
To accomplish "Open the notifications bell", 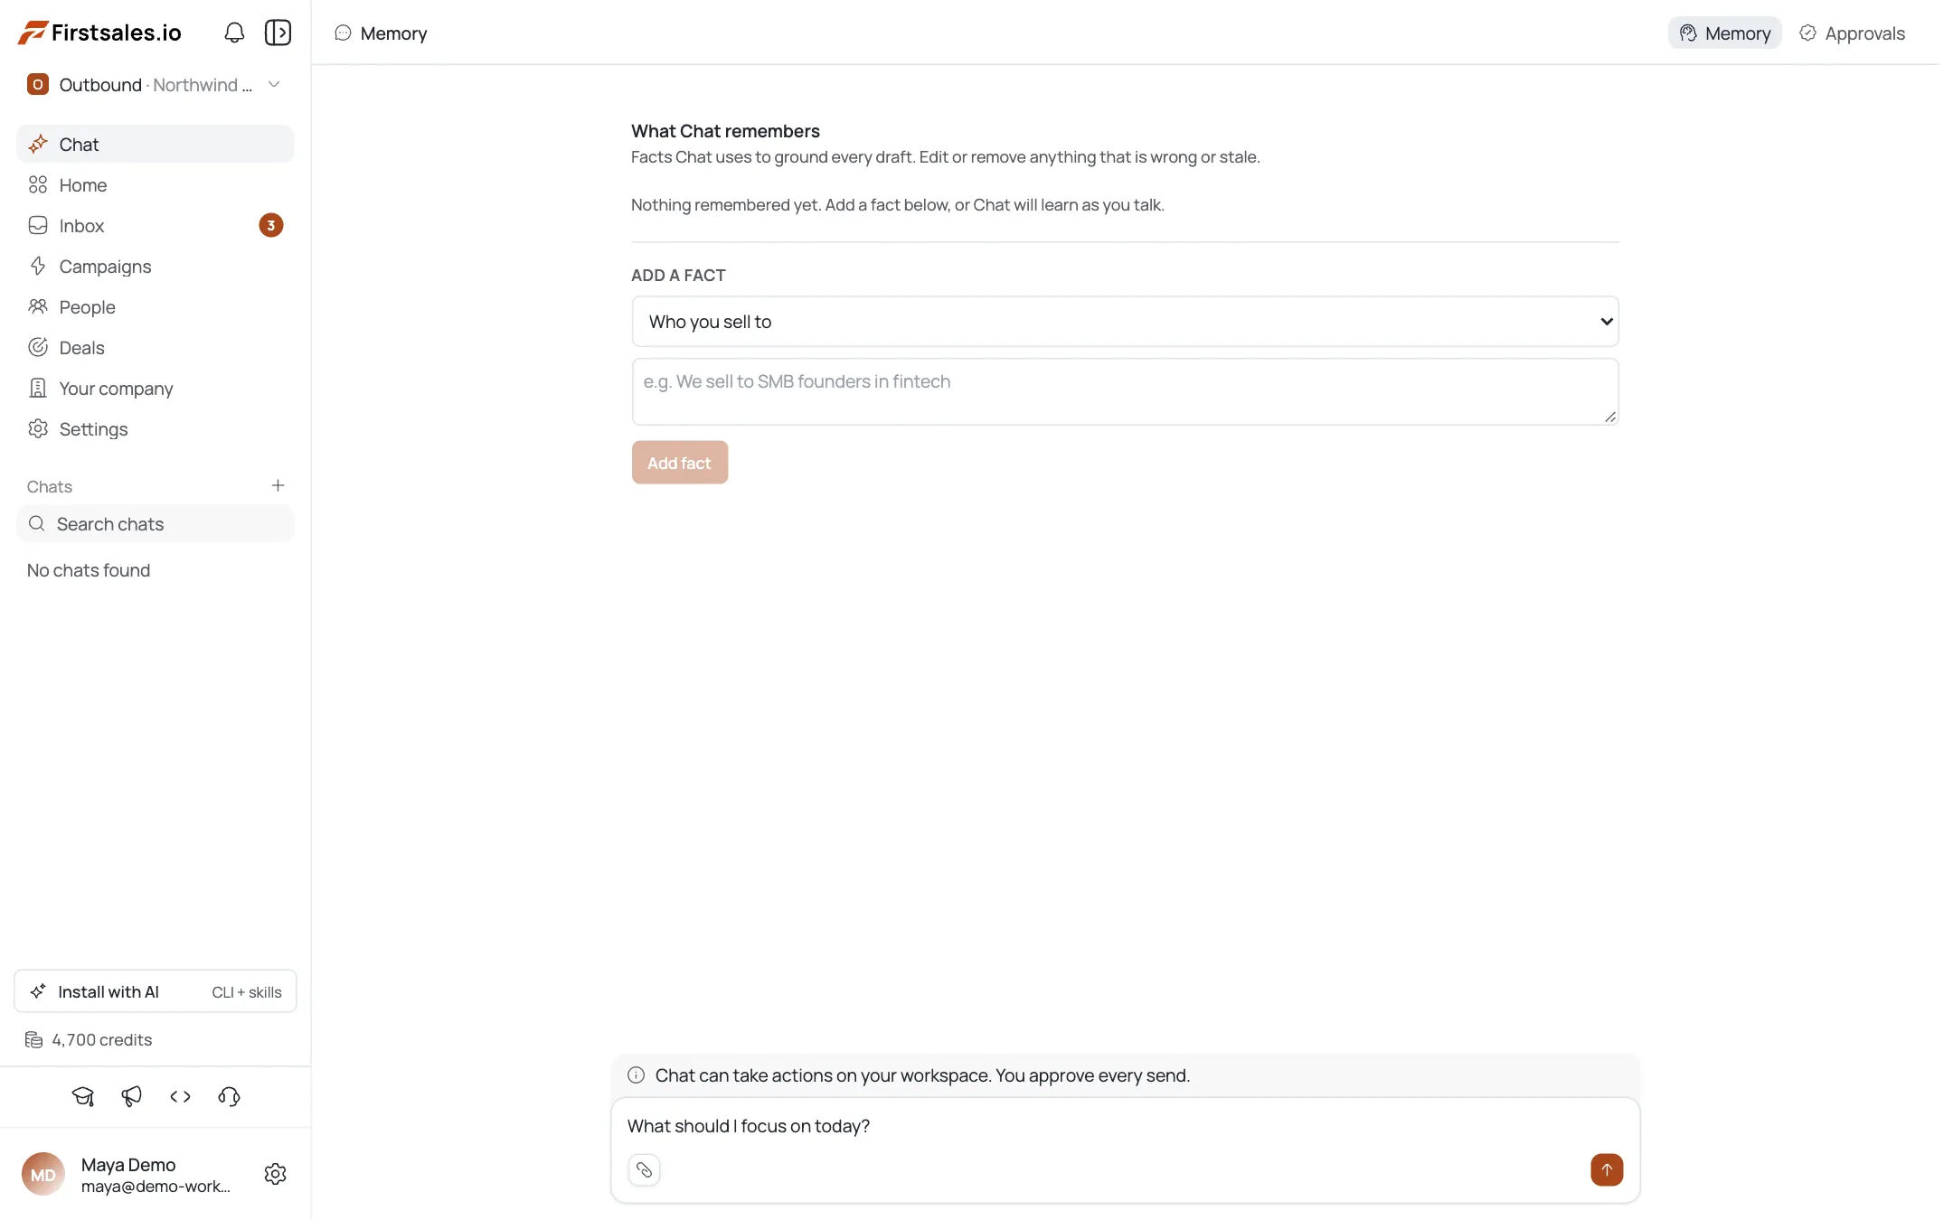I will pos(234,33).
